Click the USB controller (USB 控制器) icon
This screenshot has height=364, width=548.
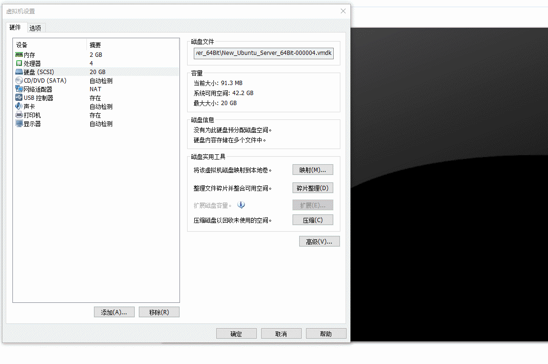(x=19, y=97)
